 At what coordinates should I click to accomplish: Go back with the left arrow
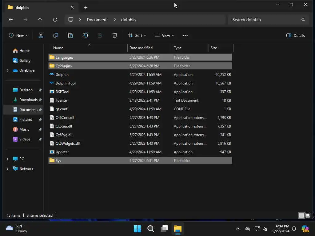11,20
